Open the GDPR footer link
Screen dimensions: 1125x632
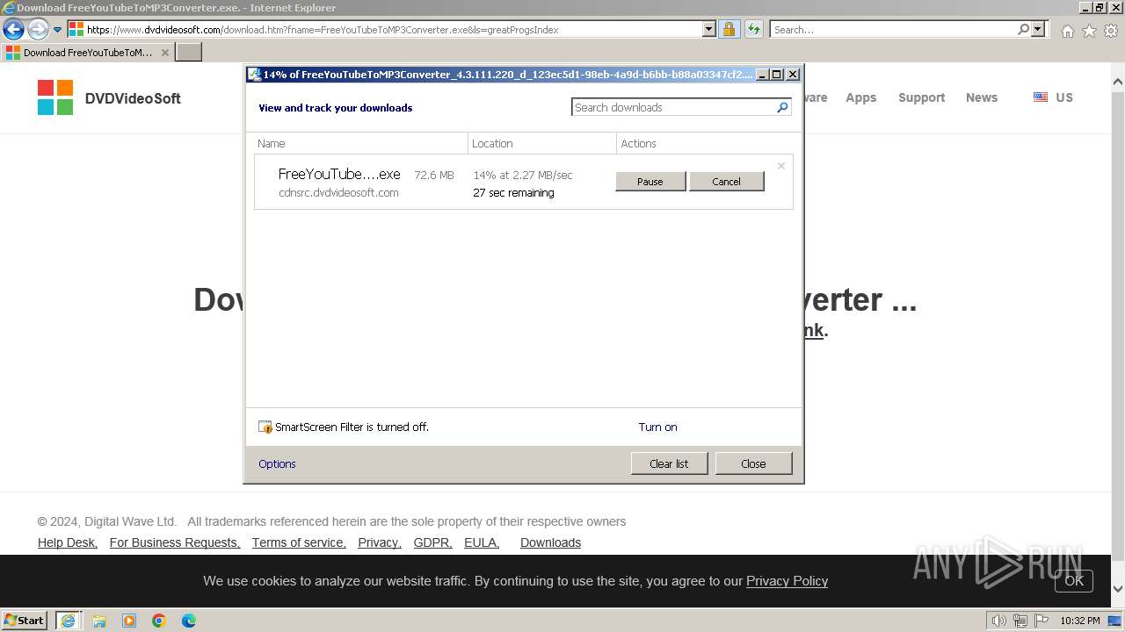[x=433, y=542]
